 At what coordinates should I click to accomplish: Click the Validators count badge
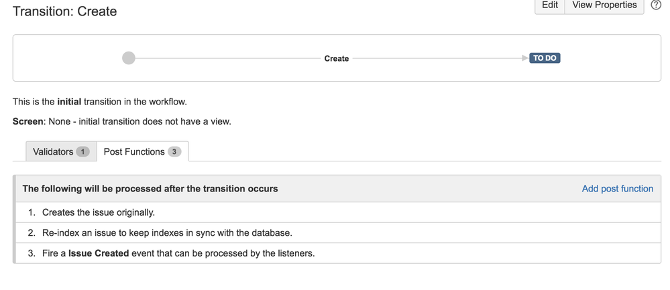pyautogui.click(x=83, y=152)
